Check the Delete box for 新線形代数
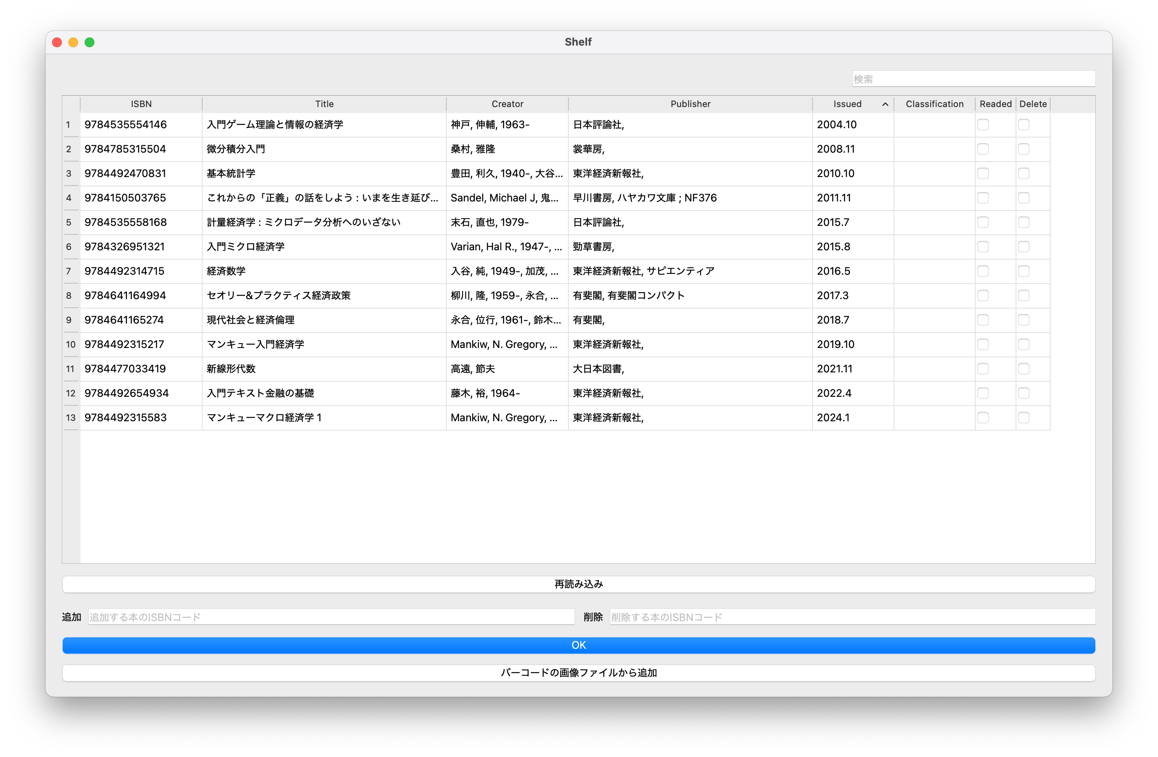 pos(1023,368)
